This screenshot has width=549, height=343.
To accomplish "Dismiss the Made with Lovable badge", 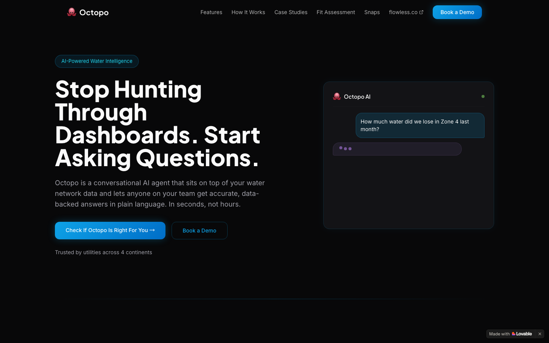I will (540, 334).
